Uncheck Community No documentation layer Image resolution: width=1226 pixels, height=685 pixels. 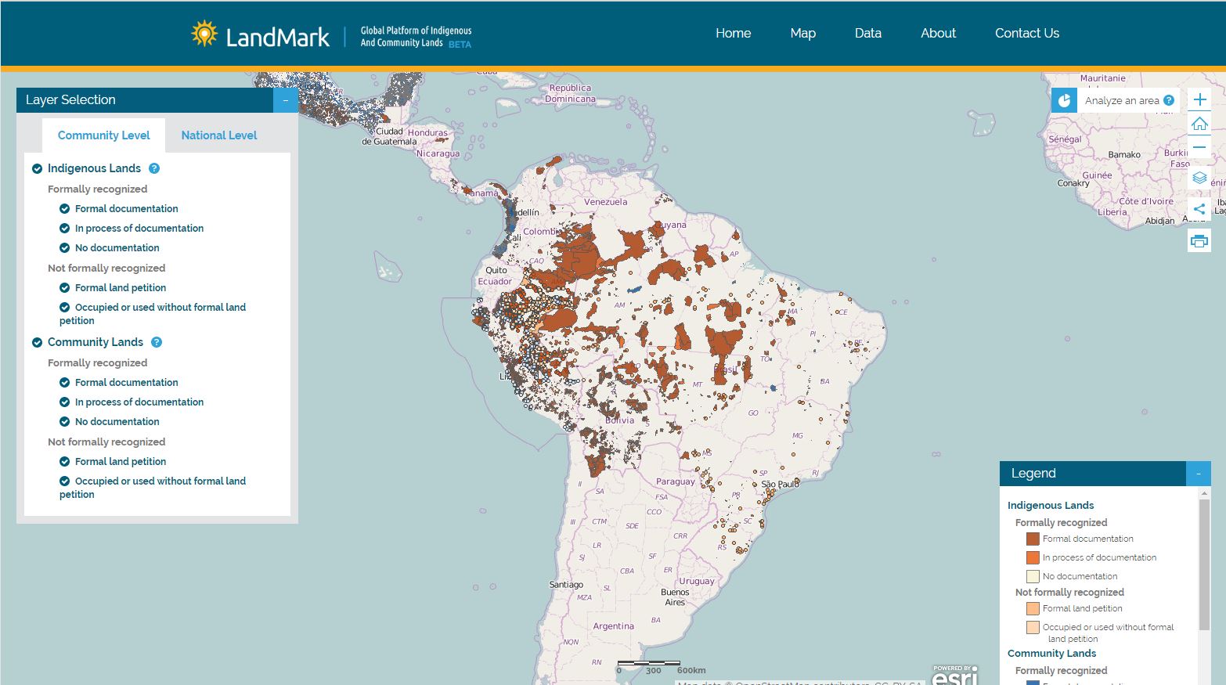[x=65, y=421]
